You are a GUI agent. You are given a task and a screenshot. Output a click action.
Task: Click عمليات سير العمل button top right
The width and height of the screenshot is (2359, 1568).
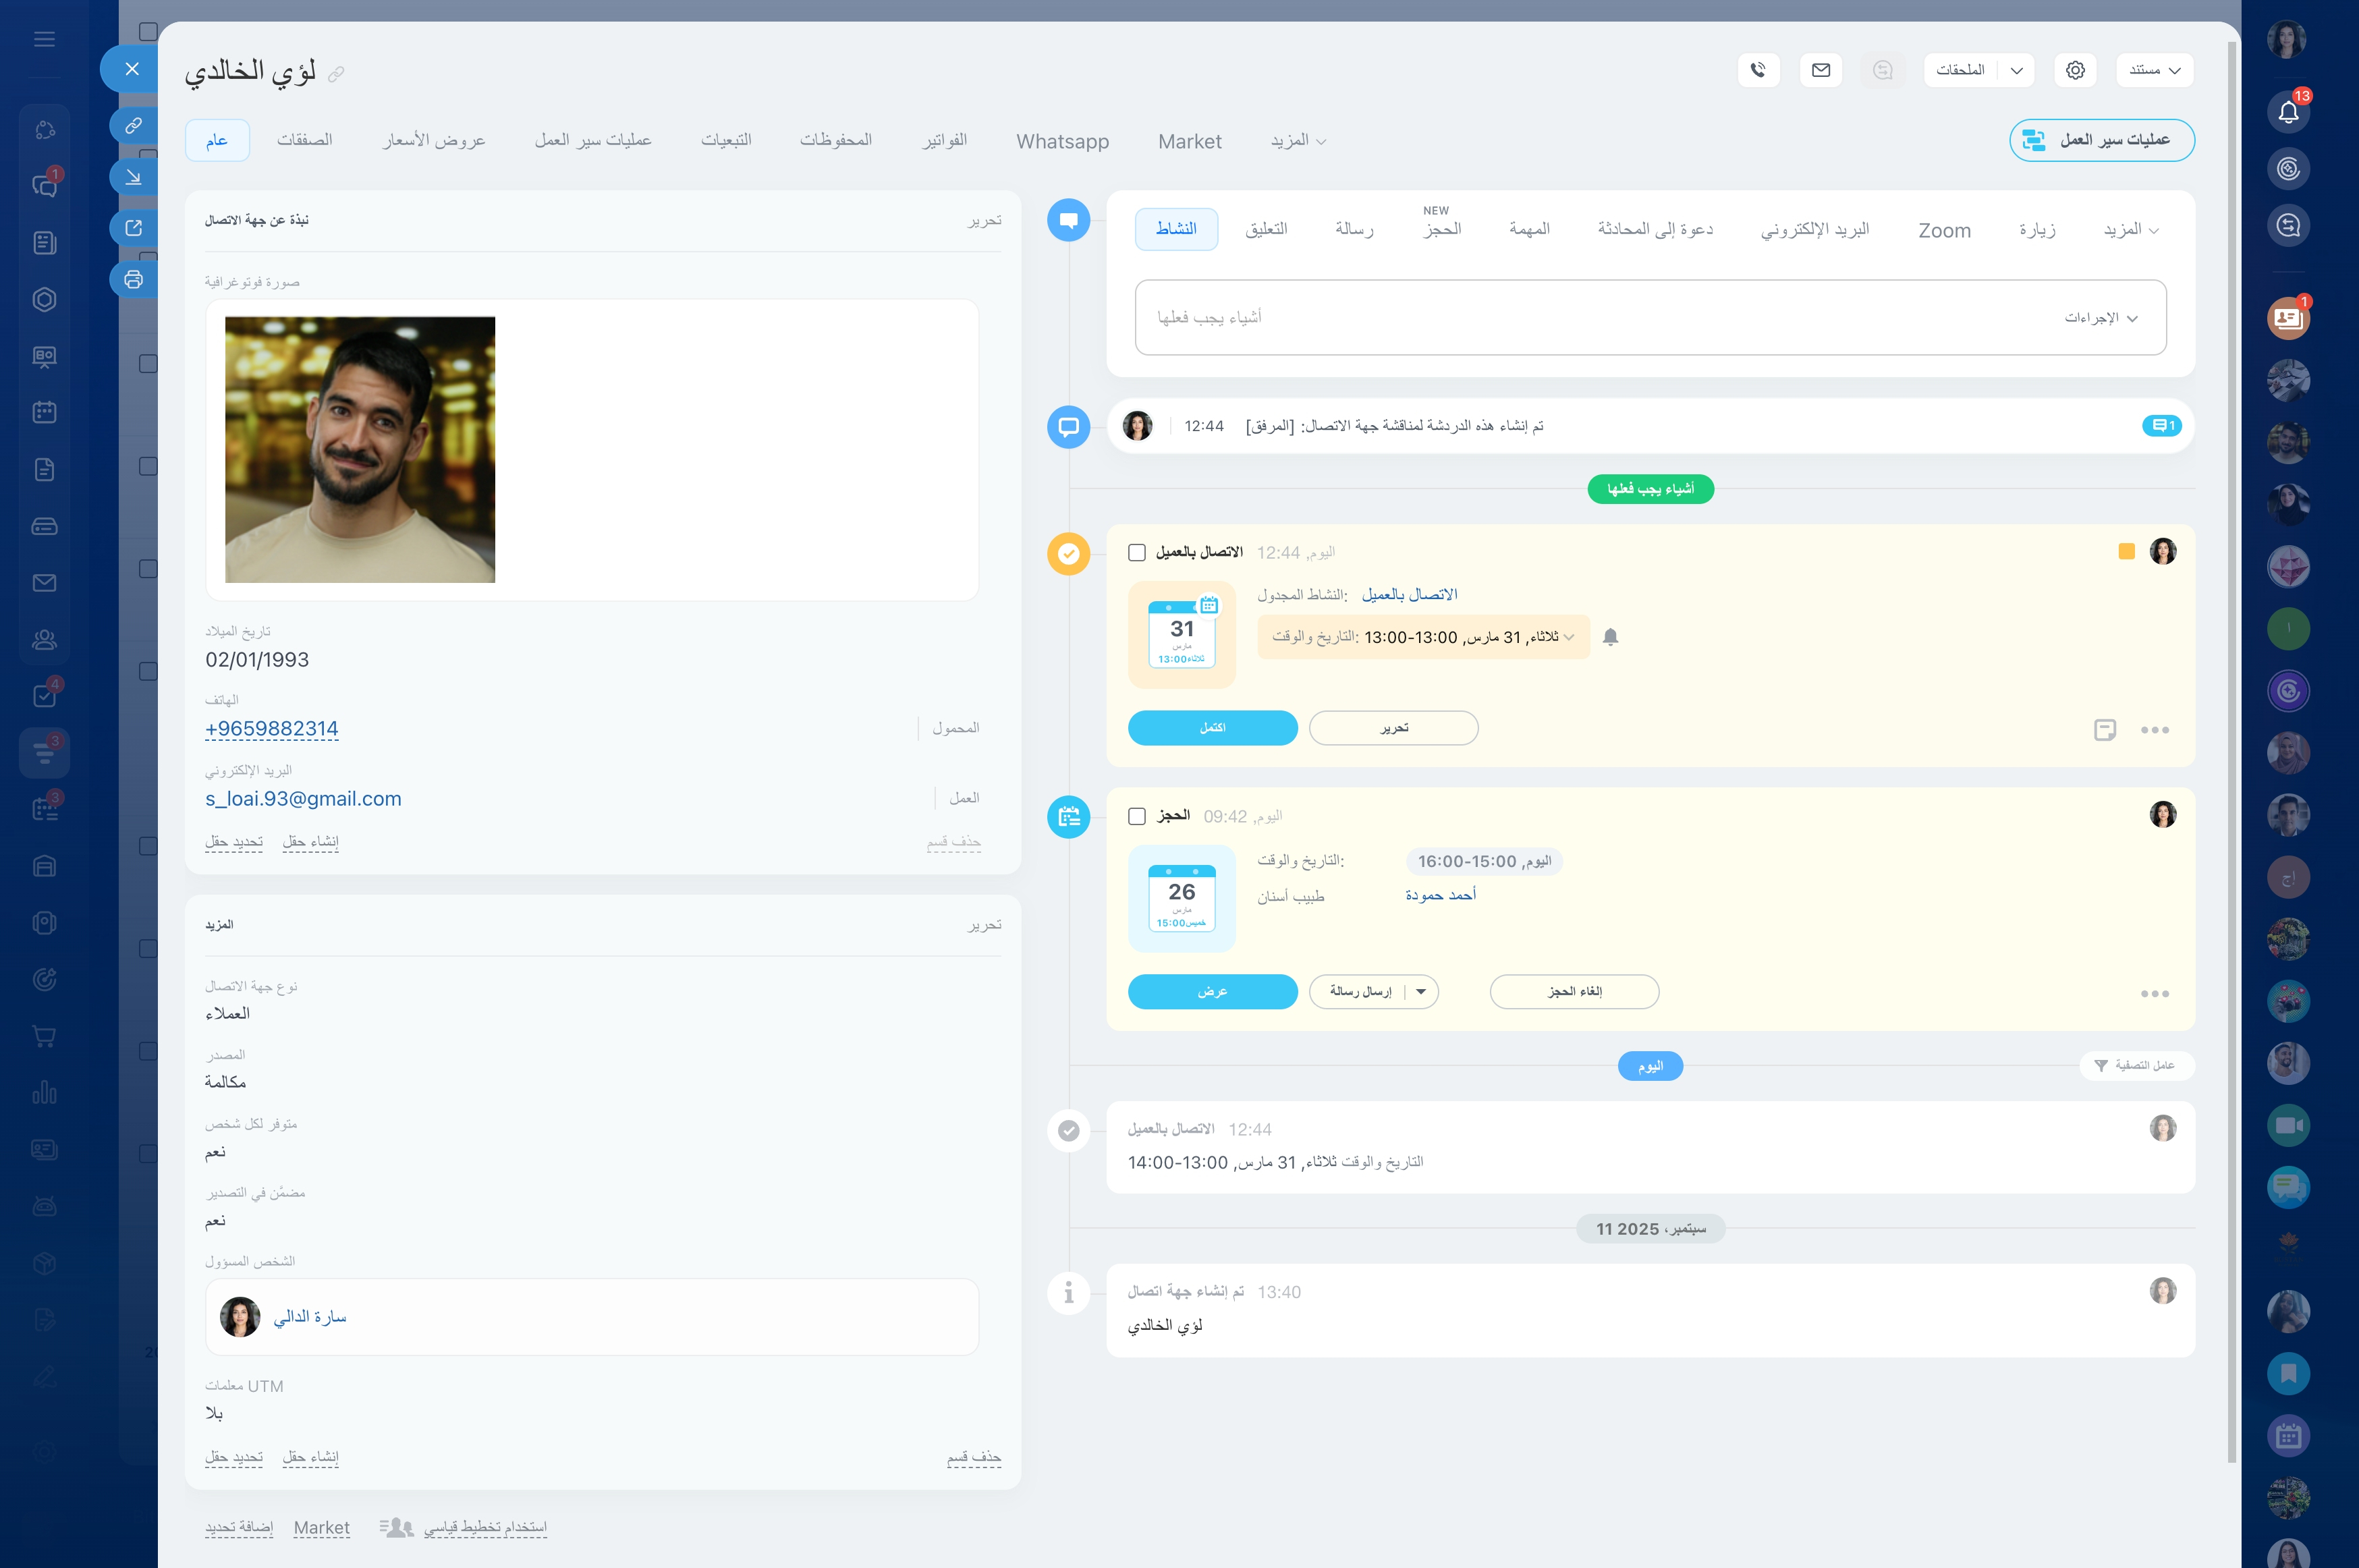[x=2101, y=140]
